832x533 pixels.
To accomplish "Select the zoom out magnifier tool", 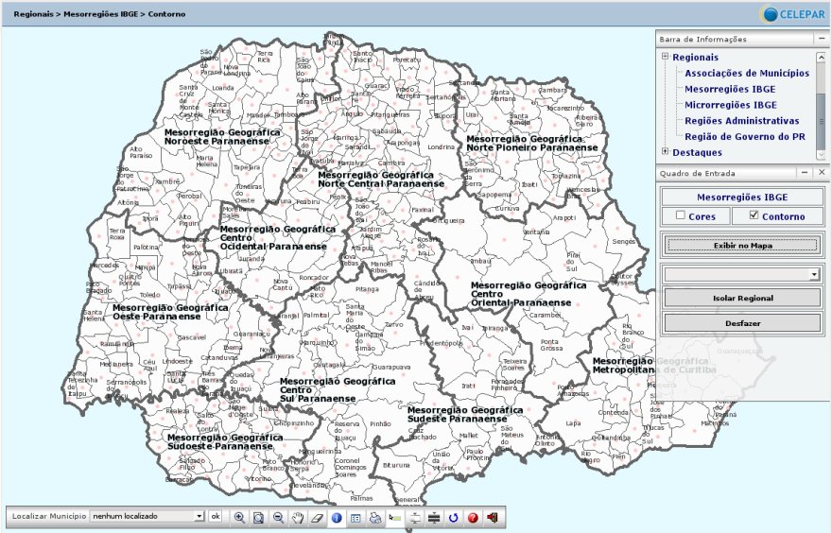I will (x=278, y=517).
